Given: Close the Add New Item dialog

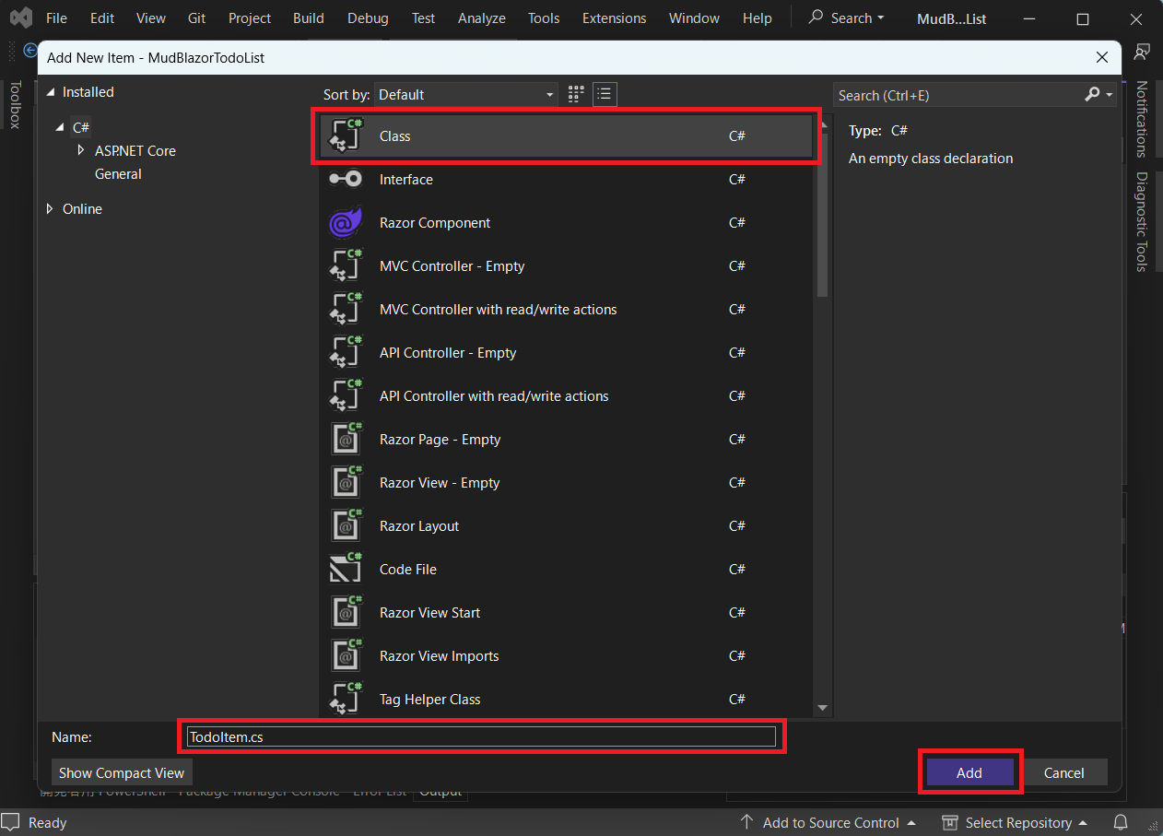Looking at the screenshot, I should point(1102,57).
